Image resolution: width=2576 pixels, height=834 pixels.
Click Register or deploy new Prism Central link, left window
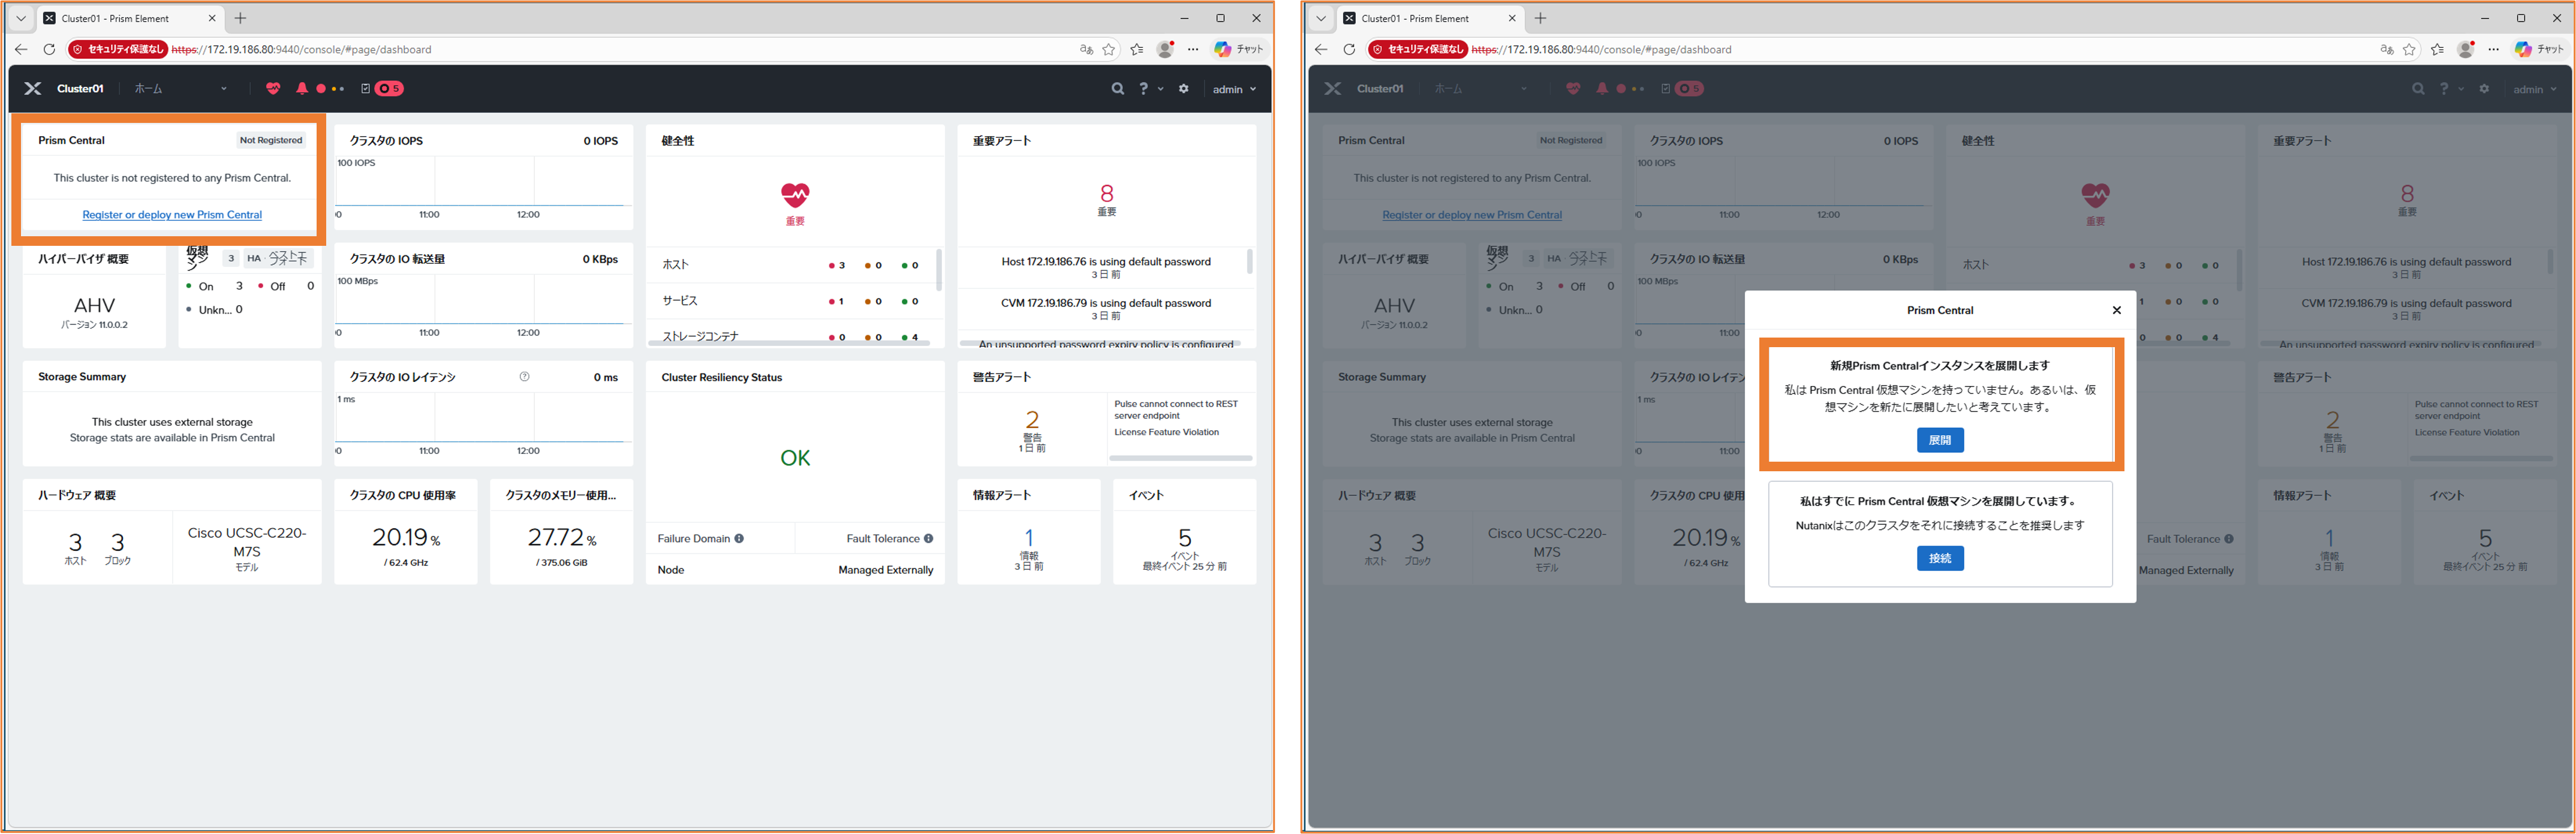[x=172, y=215]
